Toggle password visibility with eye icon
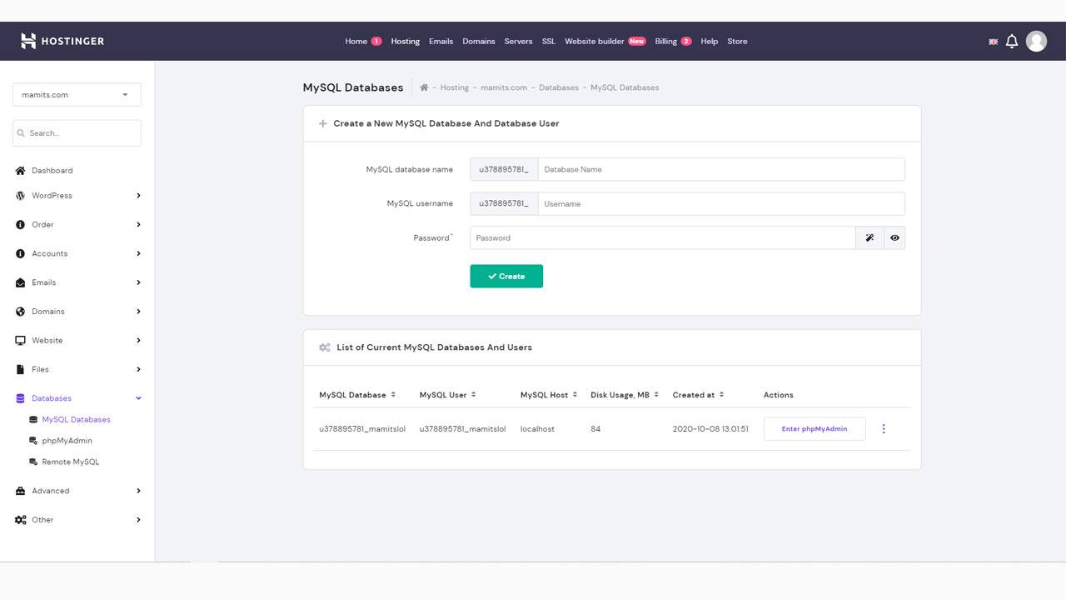1066x600 pixels. click(894, 237)
